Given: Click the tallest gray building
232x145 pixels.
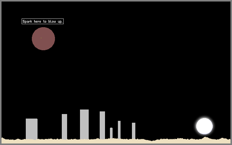Looking at the screenshot, I should (84, 124).
